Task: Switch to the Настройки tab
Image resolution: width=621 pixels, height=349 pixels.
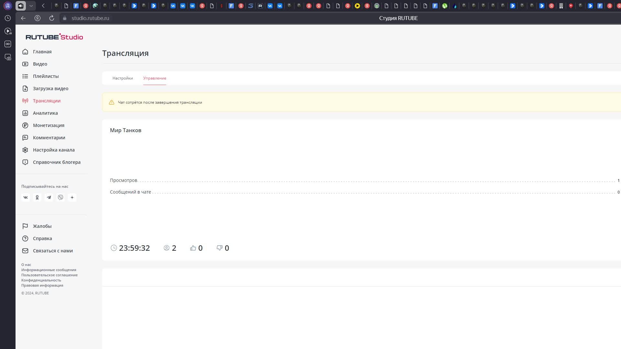Action: [123, 78]
